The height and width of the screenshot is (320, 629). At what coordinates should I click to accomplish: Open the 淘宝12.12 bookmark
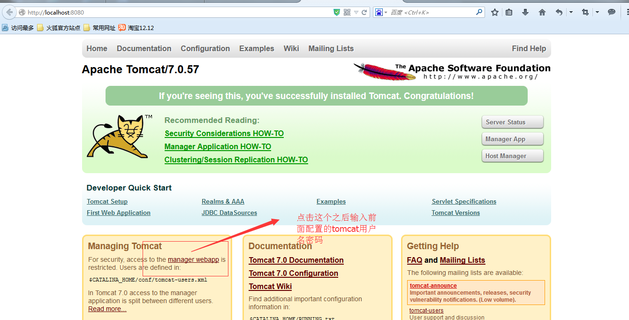coord(136,28)
